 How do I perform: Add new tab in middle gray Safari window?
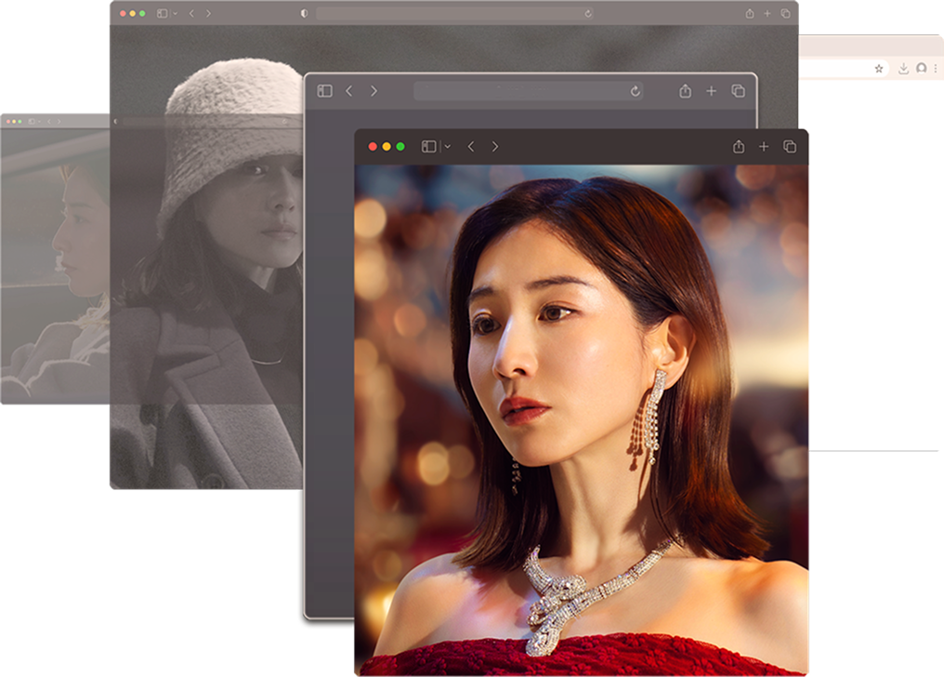[x=711, y=91]
